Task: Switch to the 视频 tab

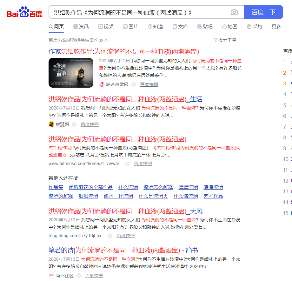Action: (x=106, y=27)
